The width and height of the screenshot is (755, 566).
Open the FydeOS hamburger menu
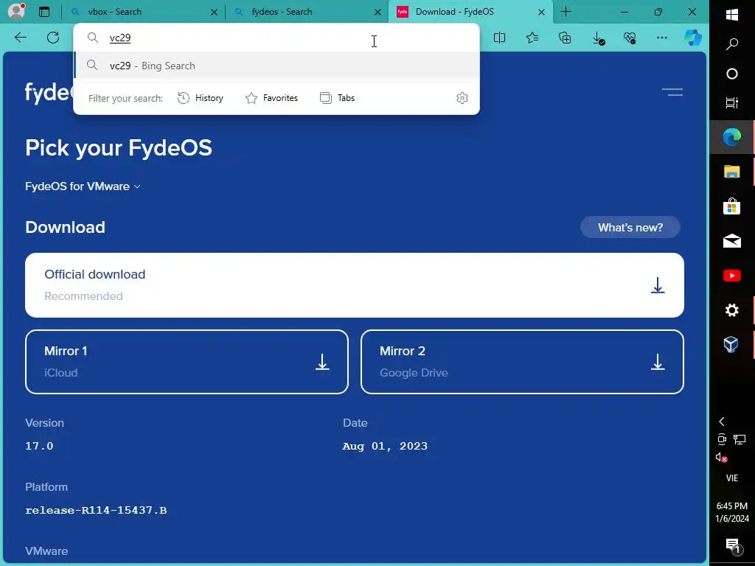pos(672,91)
